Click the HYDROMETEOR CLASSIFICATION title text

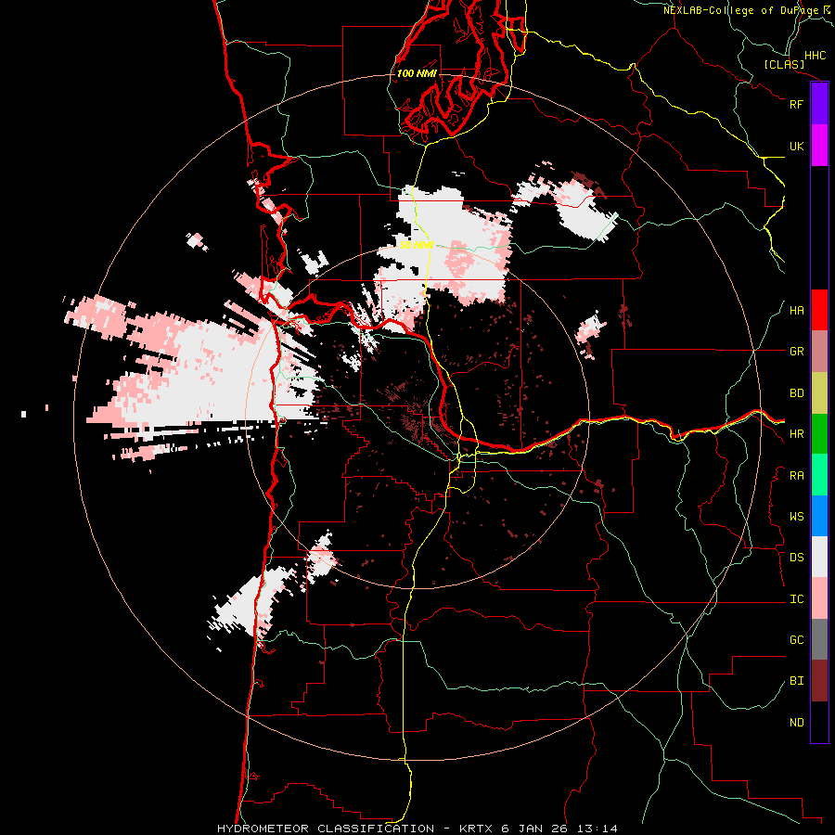(x=326, y=829)
